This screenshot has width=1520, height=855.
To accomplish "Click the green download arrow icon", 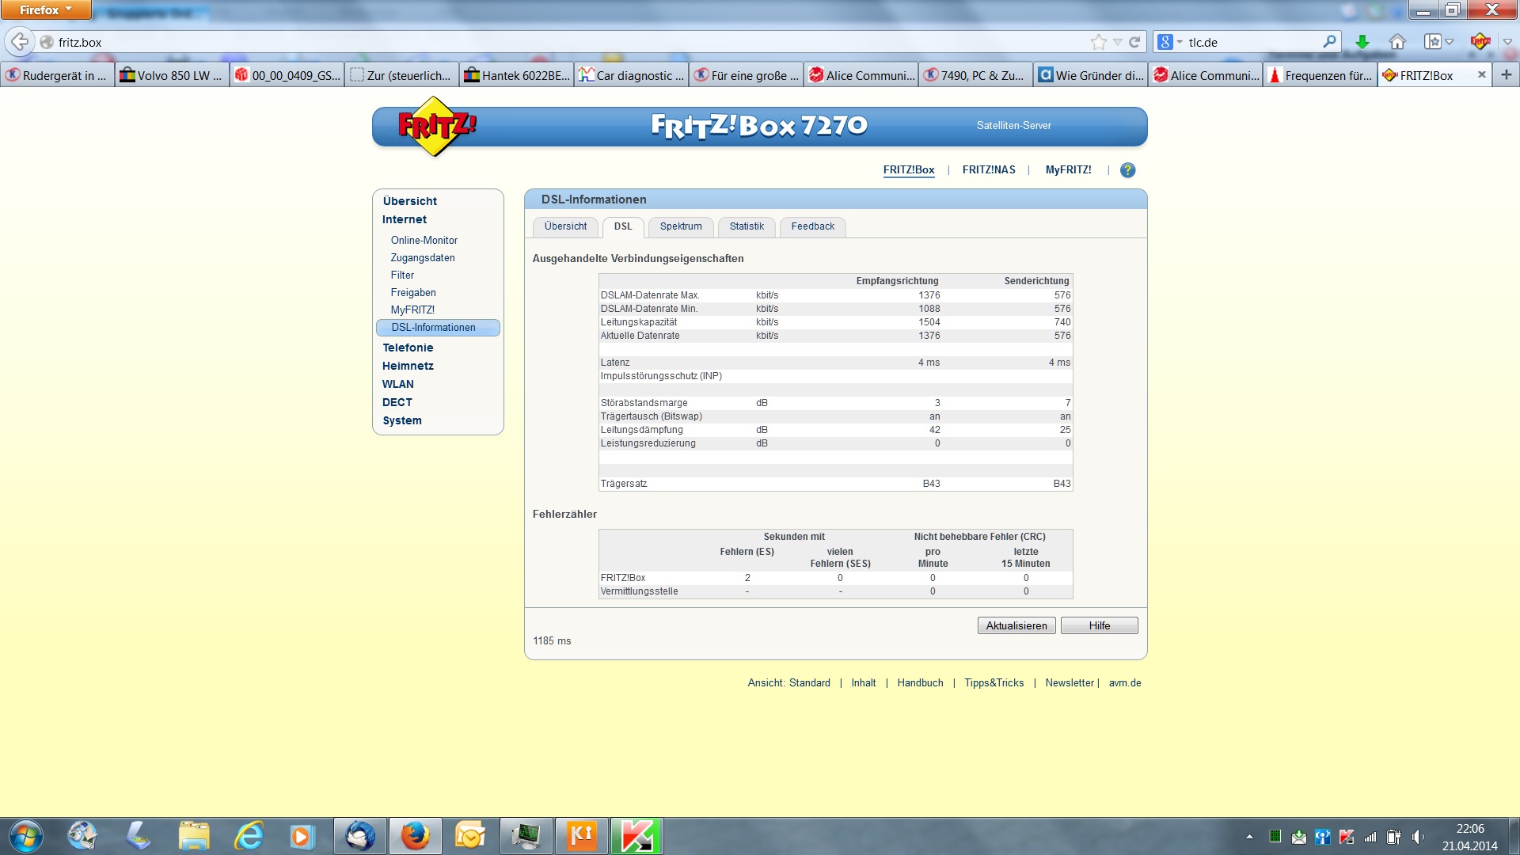I will point(1362,42).
